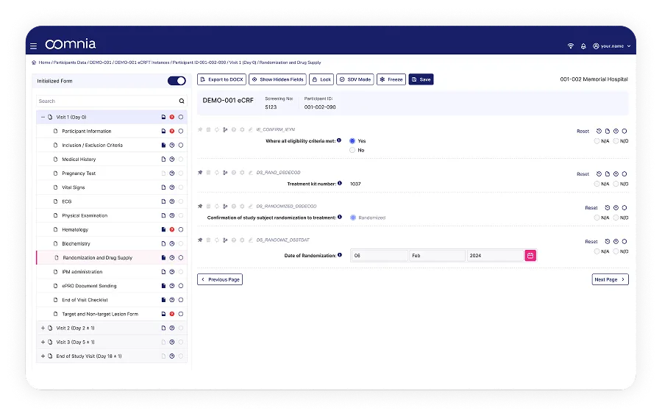This screenshot has width=662, height=416.
Task: Open the your.name user dropdown
Action: click(612, 46)
